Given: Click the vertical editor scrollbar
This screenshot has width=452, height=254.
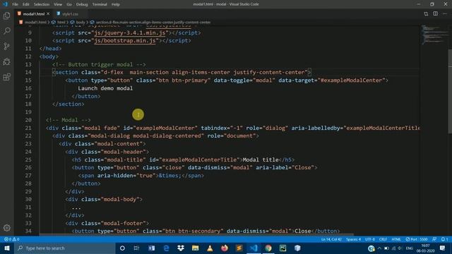Looking at the screenshot, I should click(450, 92).
